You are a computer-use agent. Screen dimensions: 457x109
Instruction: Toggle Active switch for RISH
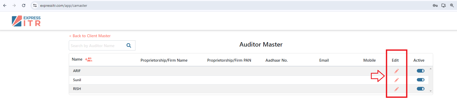click(421, 89)
